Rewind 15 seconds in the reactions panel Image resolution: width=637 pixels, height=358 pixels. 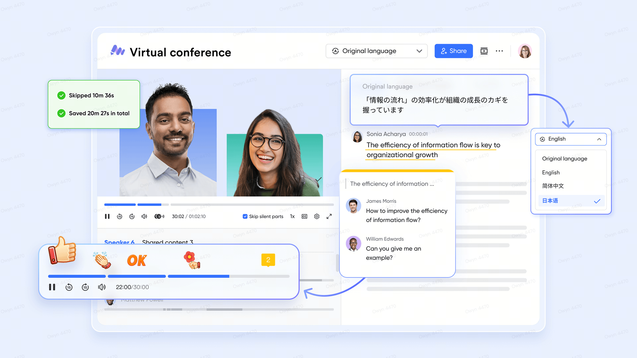click(x=69, y=287)
